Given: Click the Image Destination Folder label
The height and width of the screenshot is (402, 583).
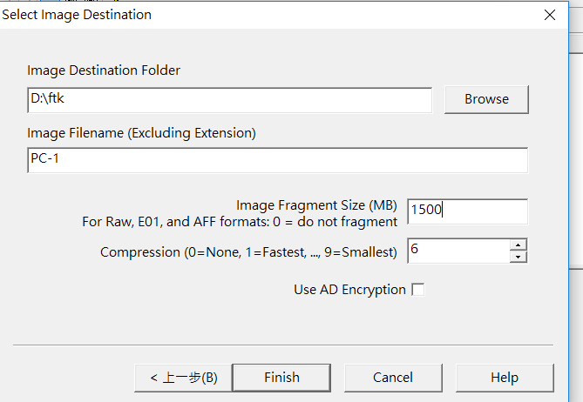Looking at the screenshot, I should point(104,70).
